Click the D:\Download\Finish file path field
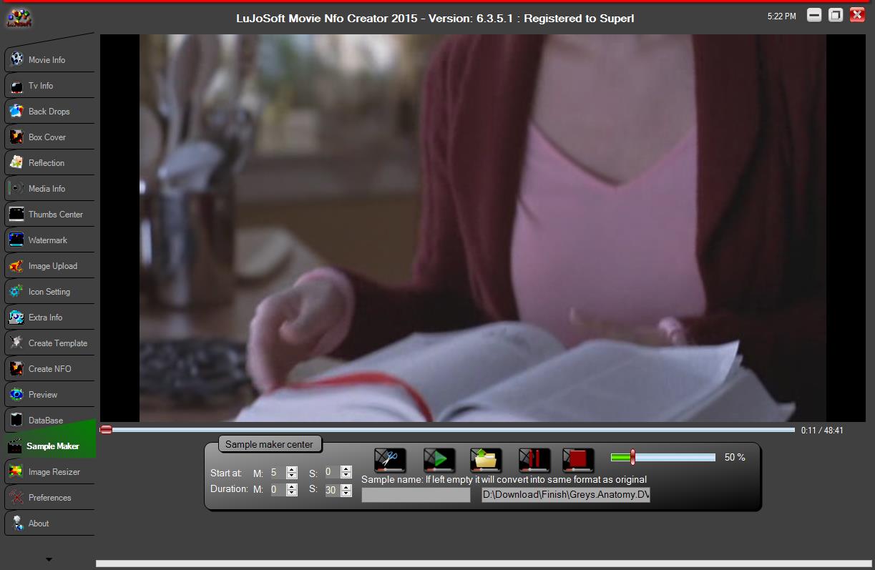This screenshot has width=875, height=570. [x=566, y=495]
